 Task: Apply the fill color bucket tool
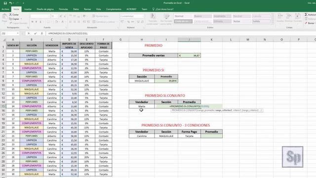[56, 22]
